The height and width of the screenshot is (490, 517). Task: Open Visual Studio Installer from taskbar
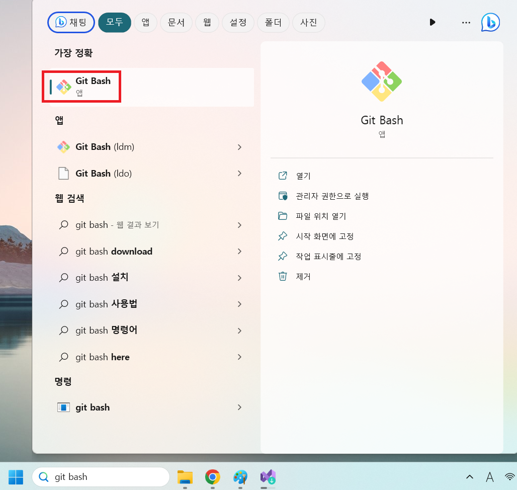268,477
